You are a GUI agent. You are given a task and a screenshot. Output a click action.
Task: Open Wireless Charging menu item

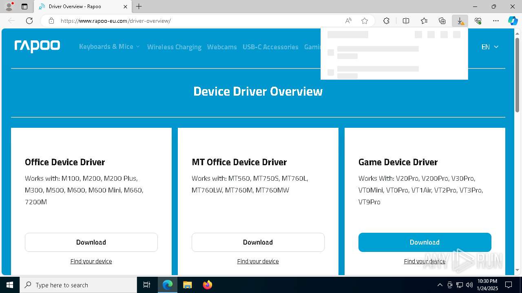[x=174, y=47]
